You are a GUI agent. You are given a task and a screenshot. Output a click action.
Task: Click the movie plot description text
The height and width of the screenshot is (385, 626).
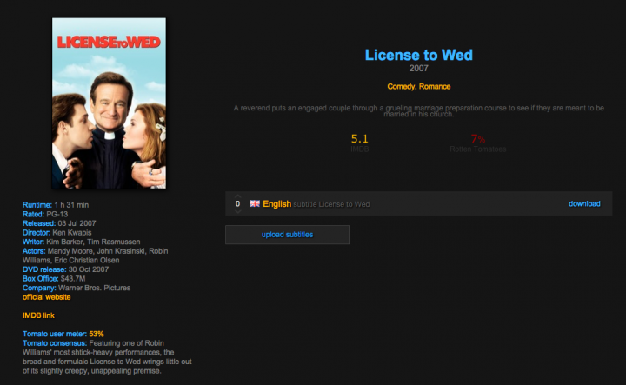(419, 111)
